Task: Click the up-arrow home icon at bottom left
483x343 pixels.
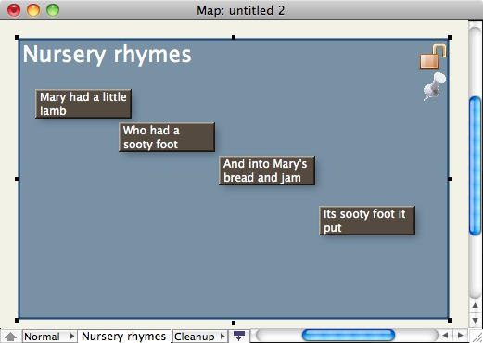Action: coord(11,337)
